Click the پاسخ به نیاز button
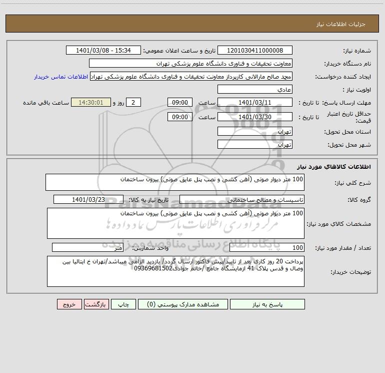Viewport: 385px width, 373px height. point(267,304)
